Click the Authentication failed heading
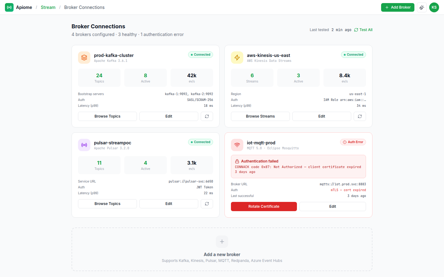The height and width of the screenshot is (277, 444). point(260,161)
